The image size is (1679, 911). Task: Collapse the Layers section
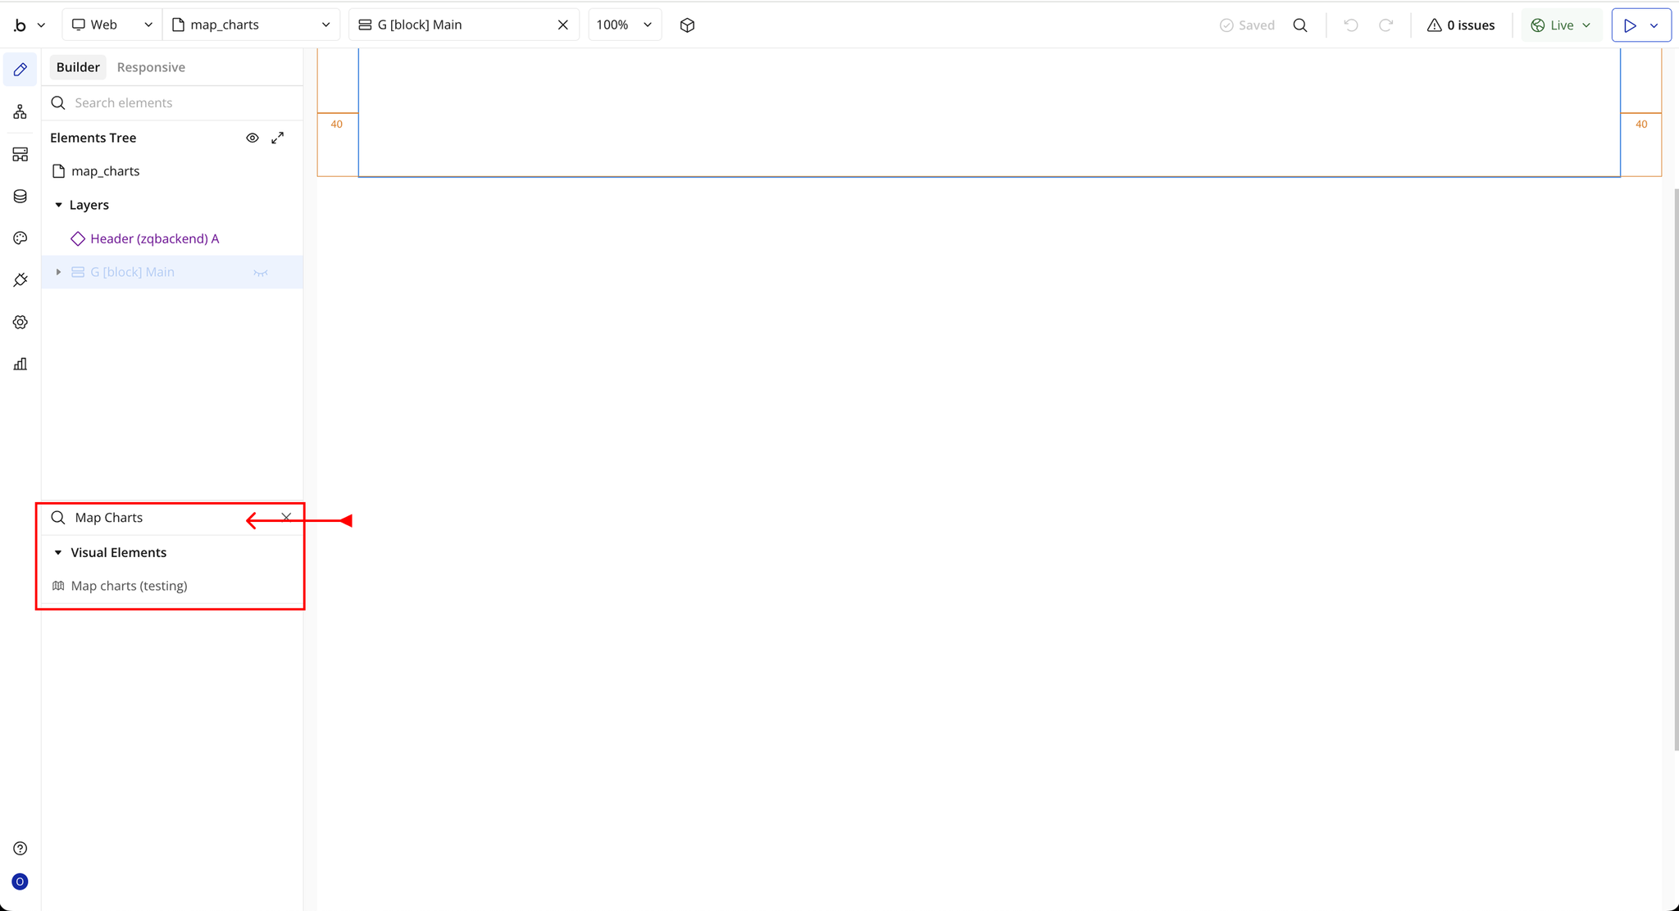click(x=58, y=206)
